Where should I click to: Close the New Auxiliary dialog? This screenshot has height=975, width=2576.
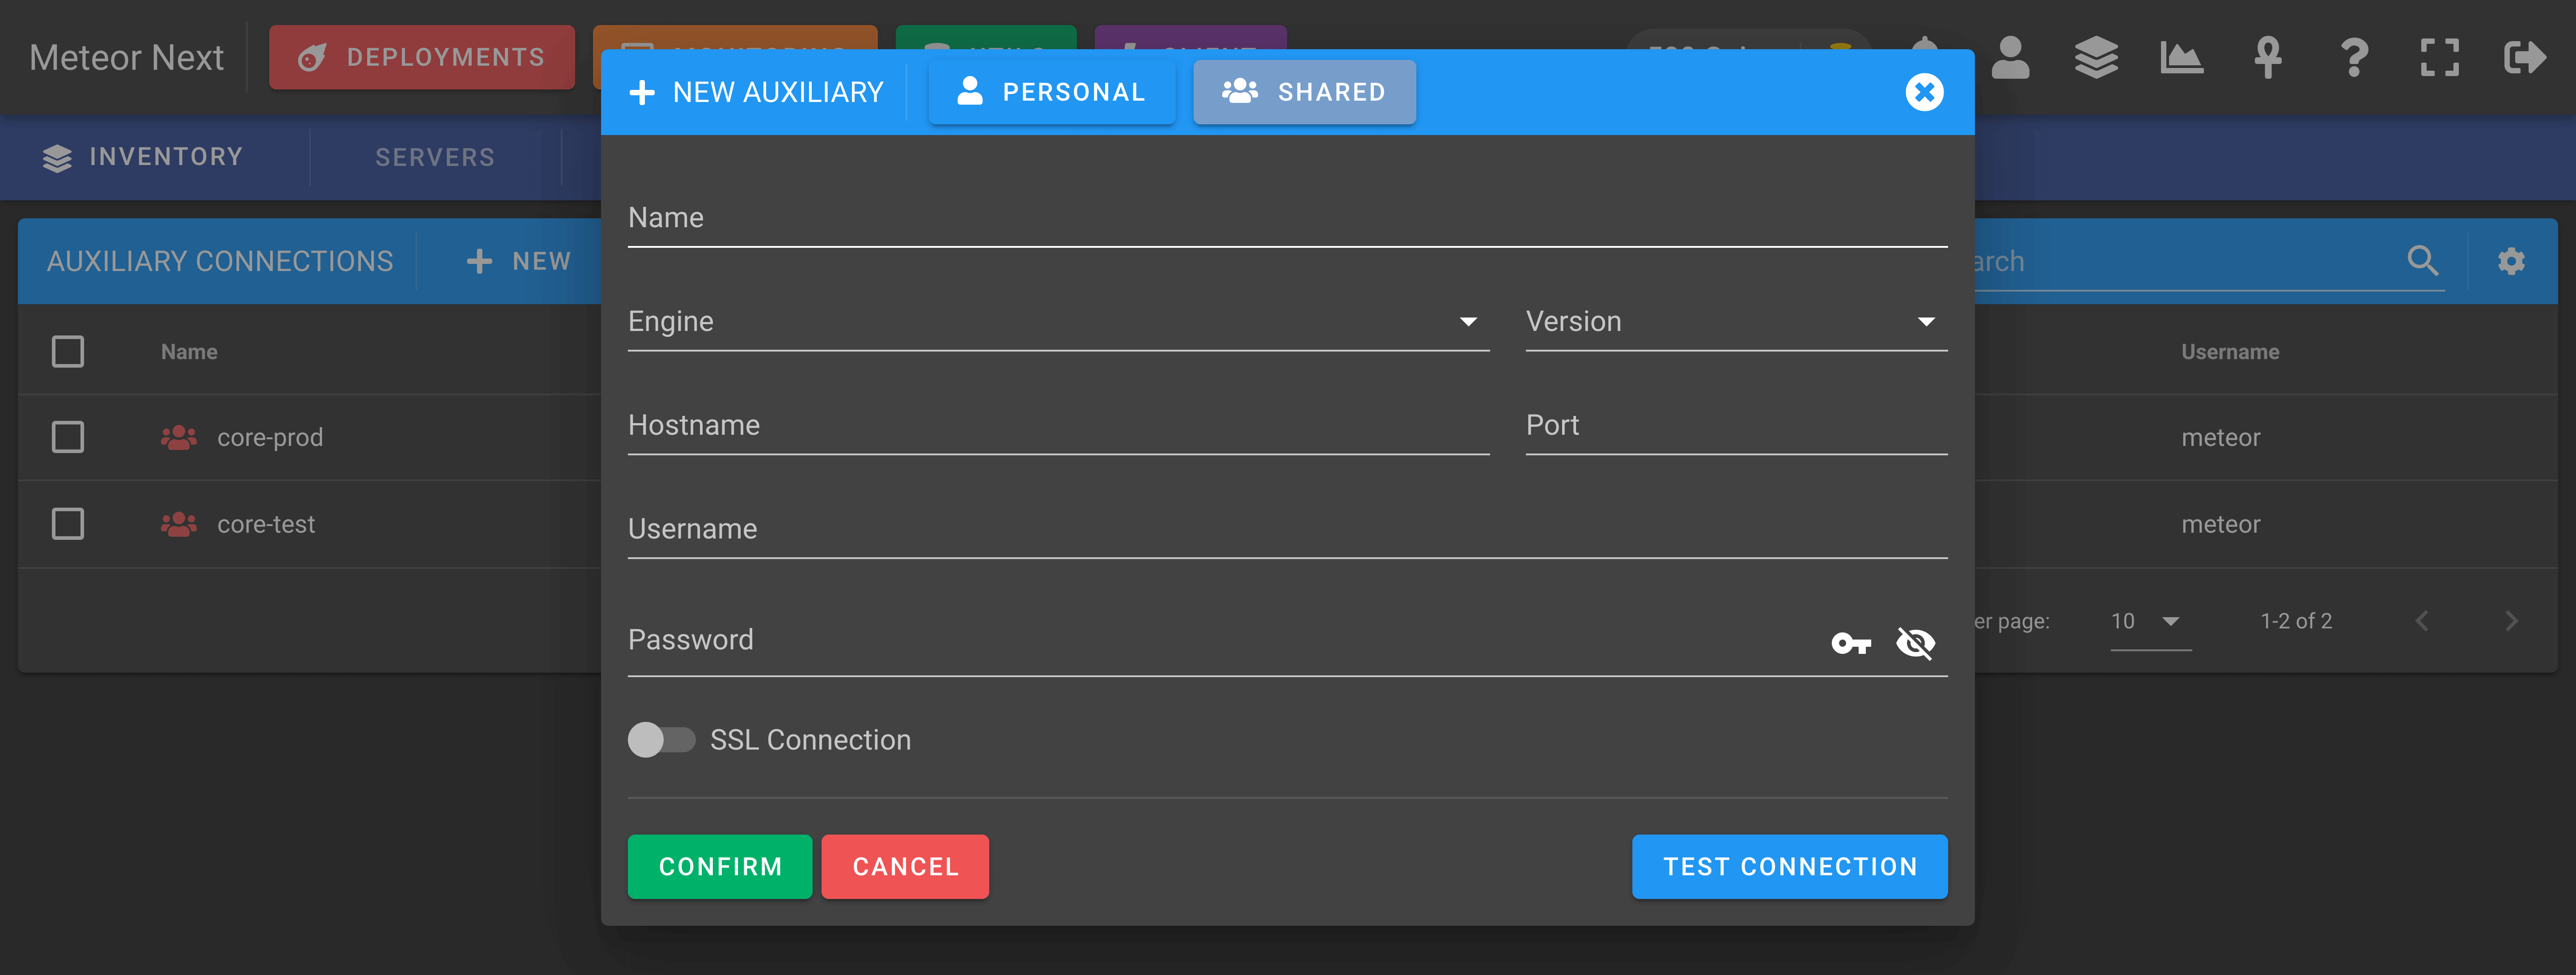1923,92
